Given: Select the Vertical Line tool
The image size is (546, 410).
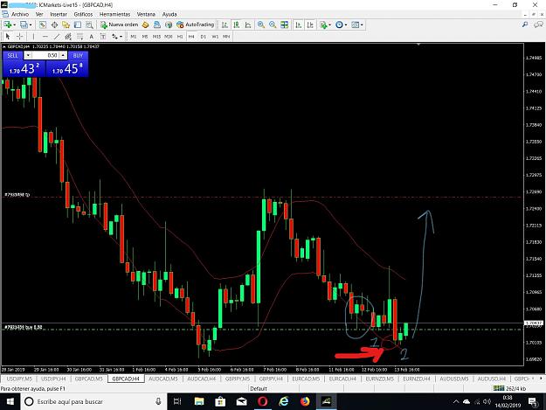Looking at the screenshot, I should [33, 36].
